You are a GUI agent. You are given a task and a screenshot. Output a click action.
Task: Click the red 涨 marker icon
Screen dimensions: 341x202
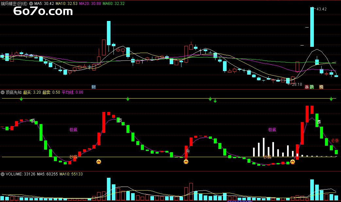tap(307, 87)
